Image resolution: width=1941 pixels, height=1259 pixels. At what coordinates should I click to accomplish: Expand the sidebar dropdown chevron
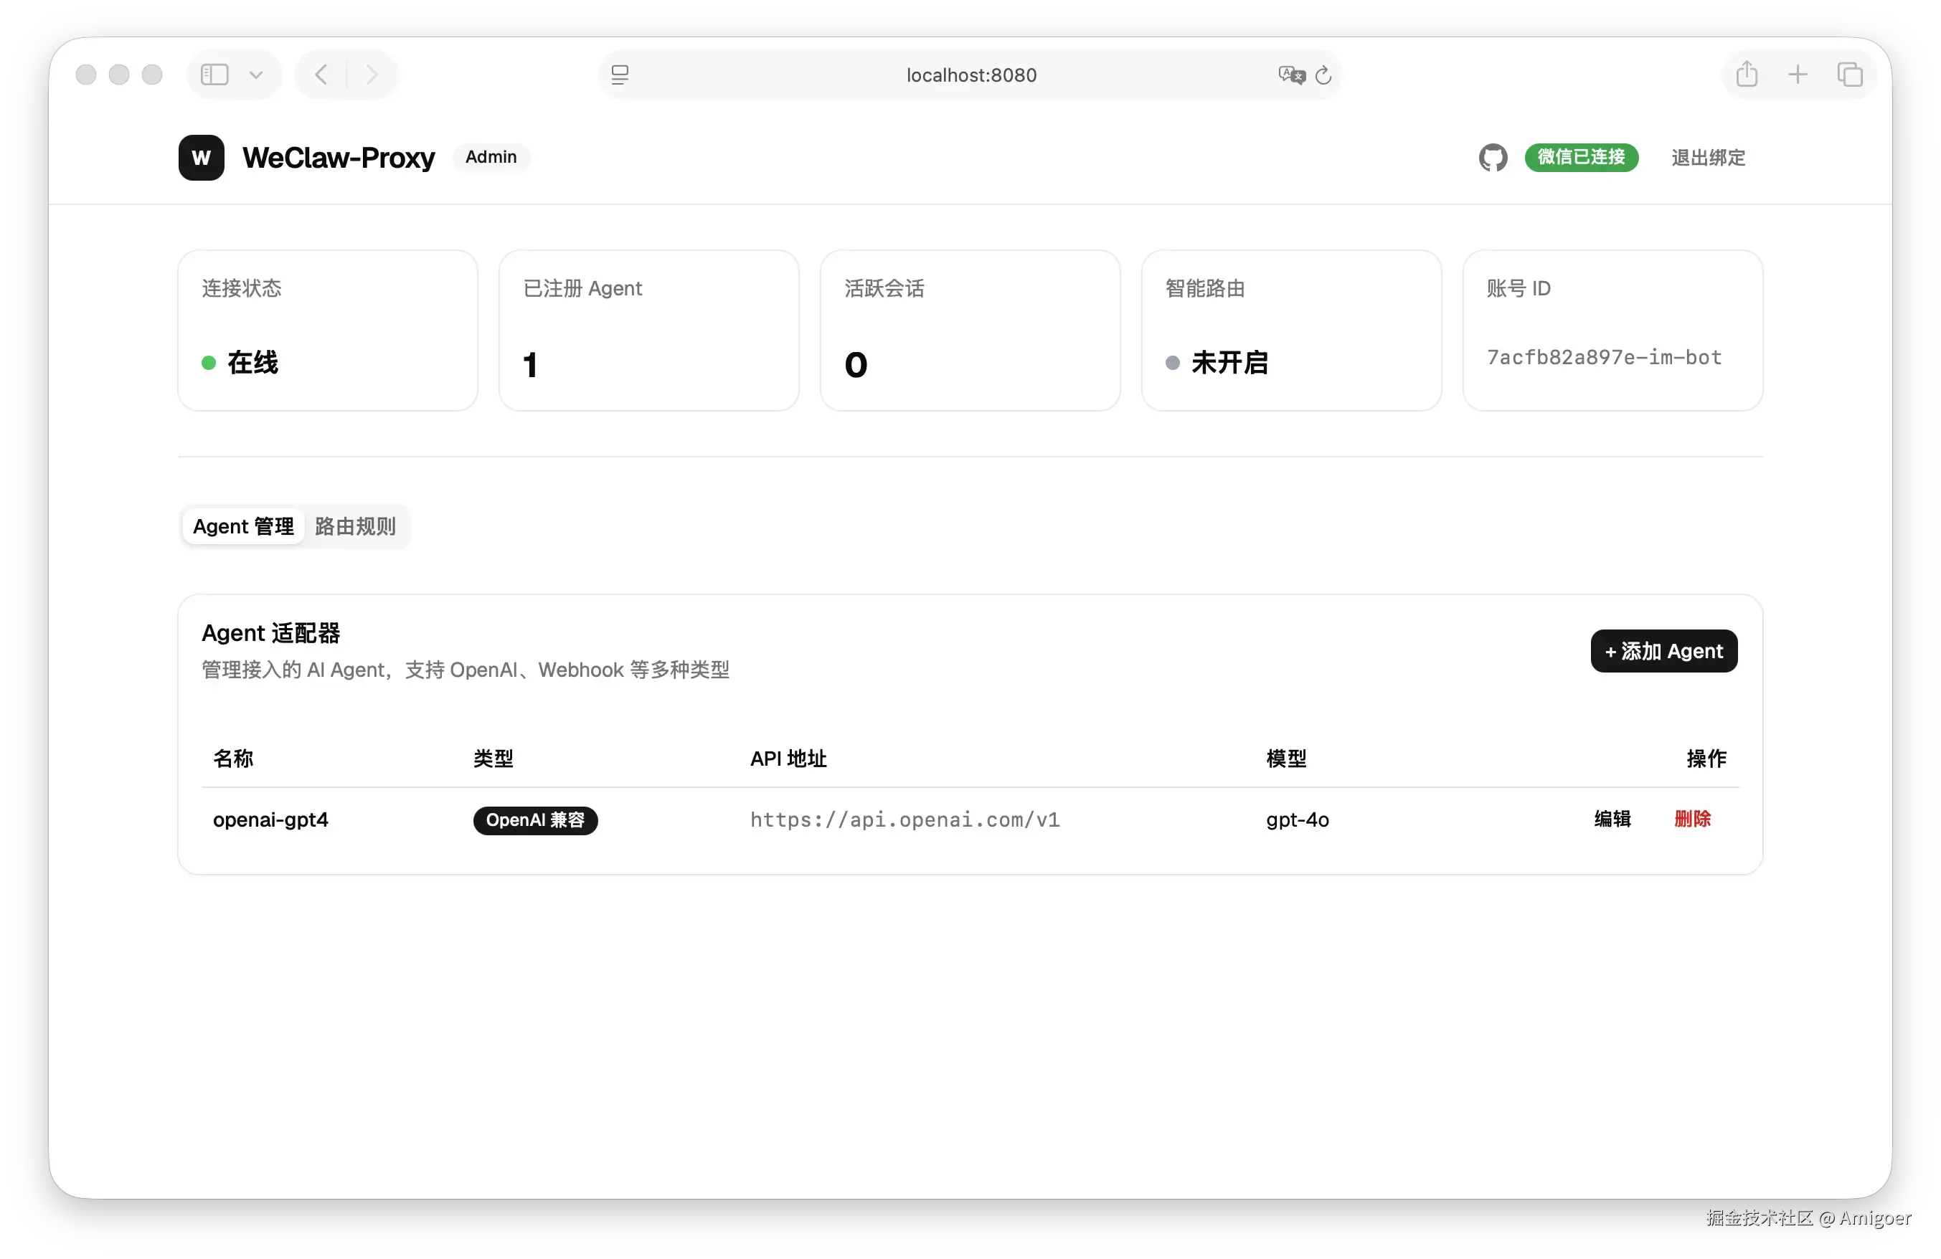point(256,74)
